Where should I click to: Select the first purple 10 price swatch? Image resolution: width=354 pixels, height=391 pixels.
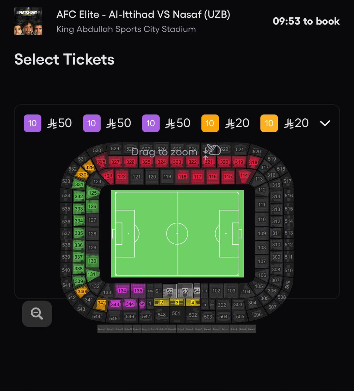(33, 123)
